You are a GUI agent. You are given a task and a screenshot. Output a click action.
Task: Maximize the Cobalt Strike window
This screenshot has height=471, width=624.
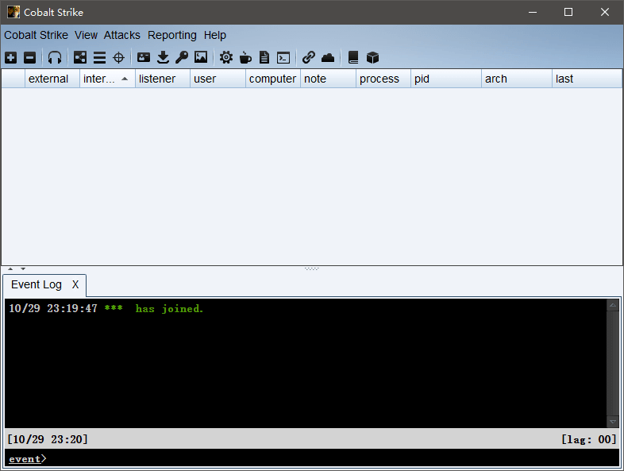(x=568, y=12)
